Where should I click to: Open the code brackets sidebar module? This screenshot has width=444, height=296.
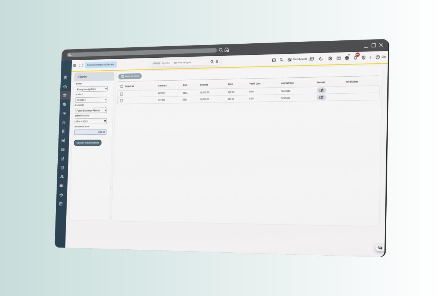coord(61,203)
